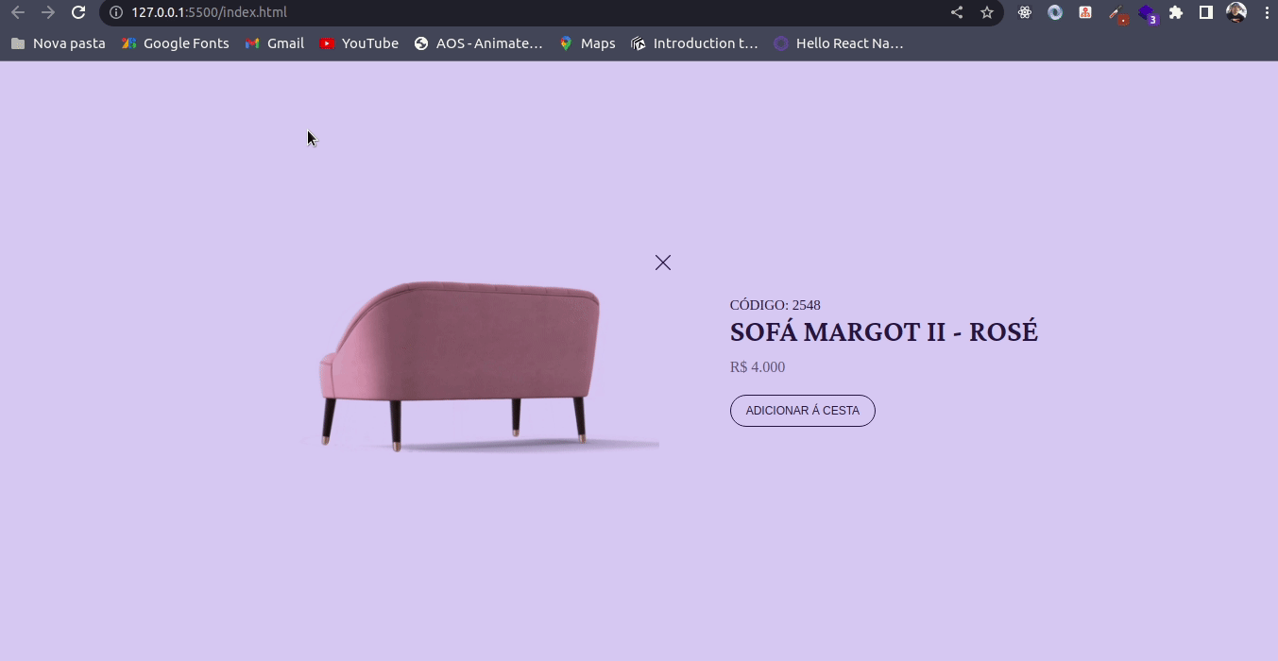Close the product modal with the X icon
This screenshot has width=1278, height=661.
[x=663, y=263]
